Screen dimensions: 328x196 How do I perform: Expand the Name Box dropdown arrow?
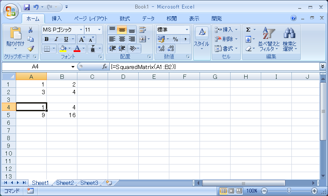(73, 67)
